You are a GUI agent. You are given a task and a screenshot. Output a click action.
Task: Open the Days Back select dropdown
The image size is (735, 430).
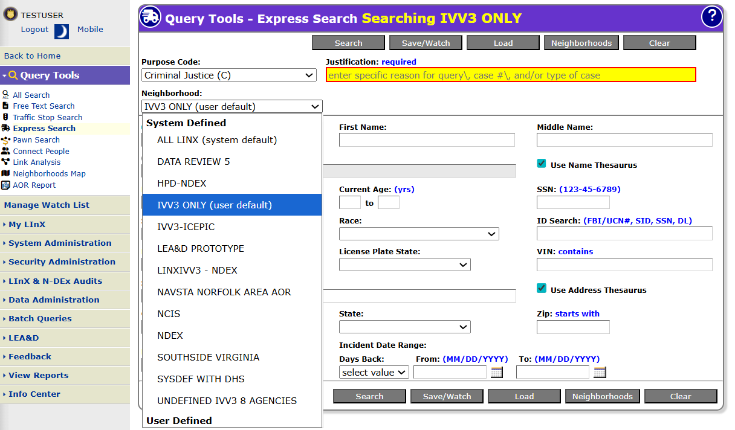pos(374,373)
